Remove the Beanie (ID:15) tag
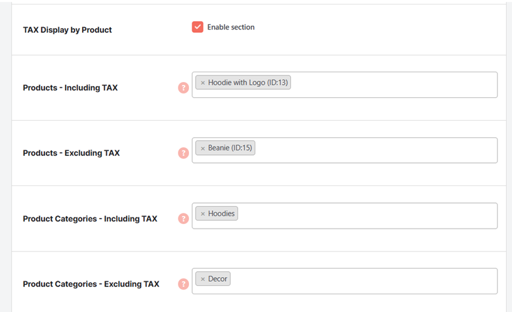The image size is (512, 312). click(203, 148)
